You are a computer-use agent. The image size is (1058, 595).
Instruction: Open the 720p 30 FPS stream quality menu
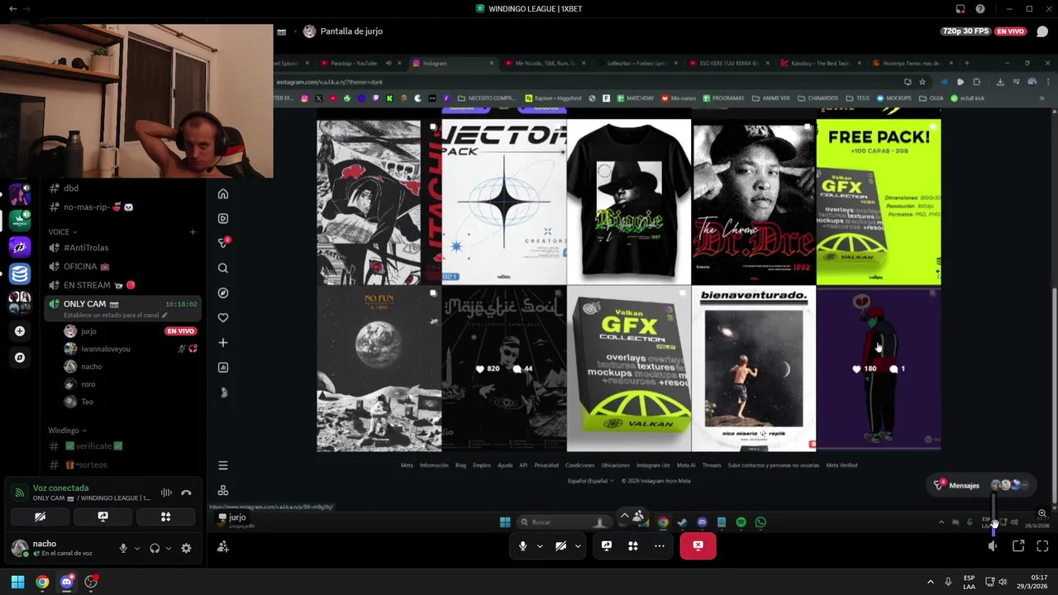(965, 31)
